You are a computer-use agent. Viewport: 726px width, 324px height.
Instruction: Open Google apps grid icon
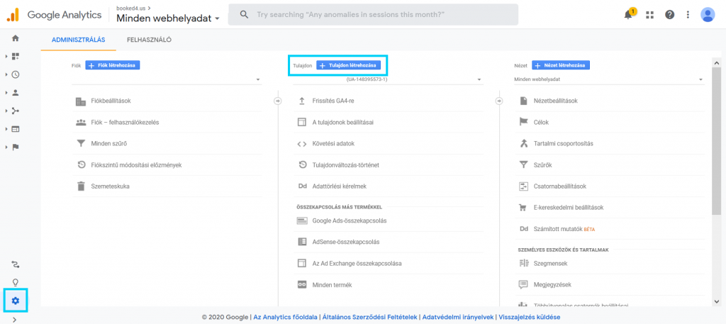649,15
